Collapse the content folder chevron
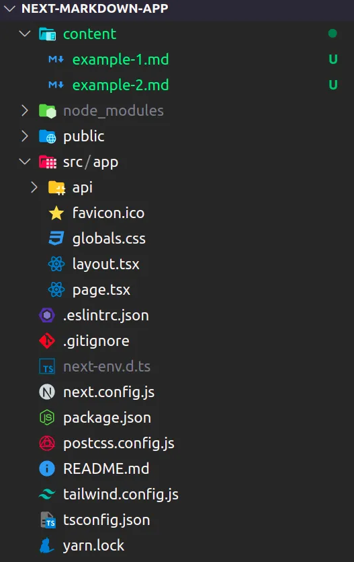Viewport: 354px width, 562px height. click(x=25, y=34)
